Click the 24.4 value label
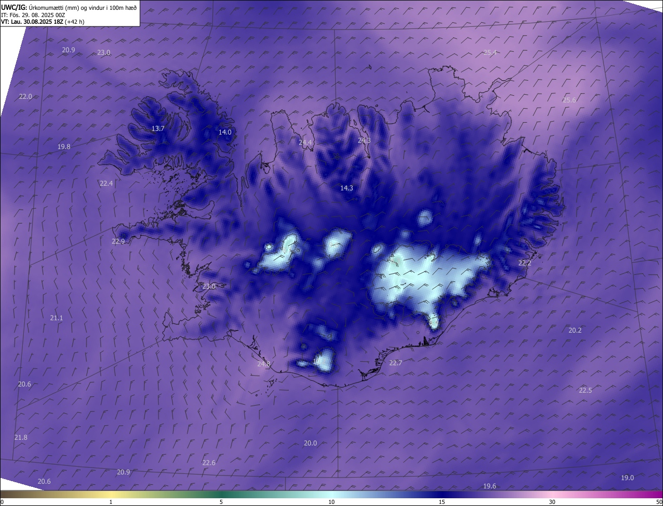The width and height of the screenshot is (663, 506). tap(306, 143)
